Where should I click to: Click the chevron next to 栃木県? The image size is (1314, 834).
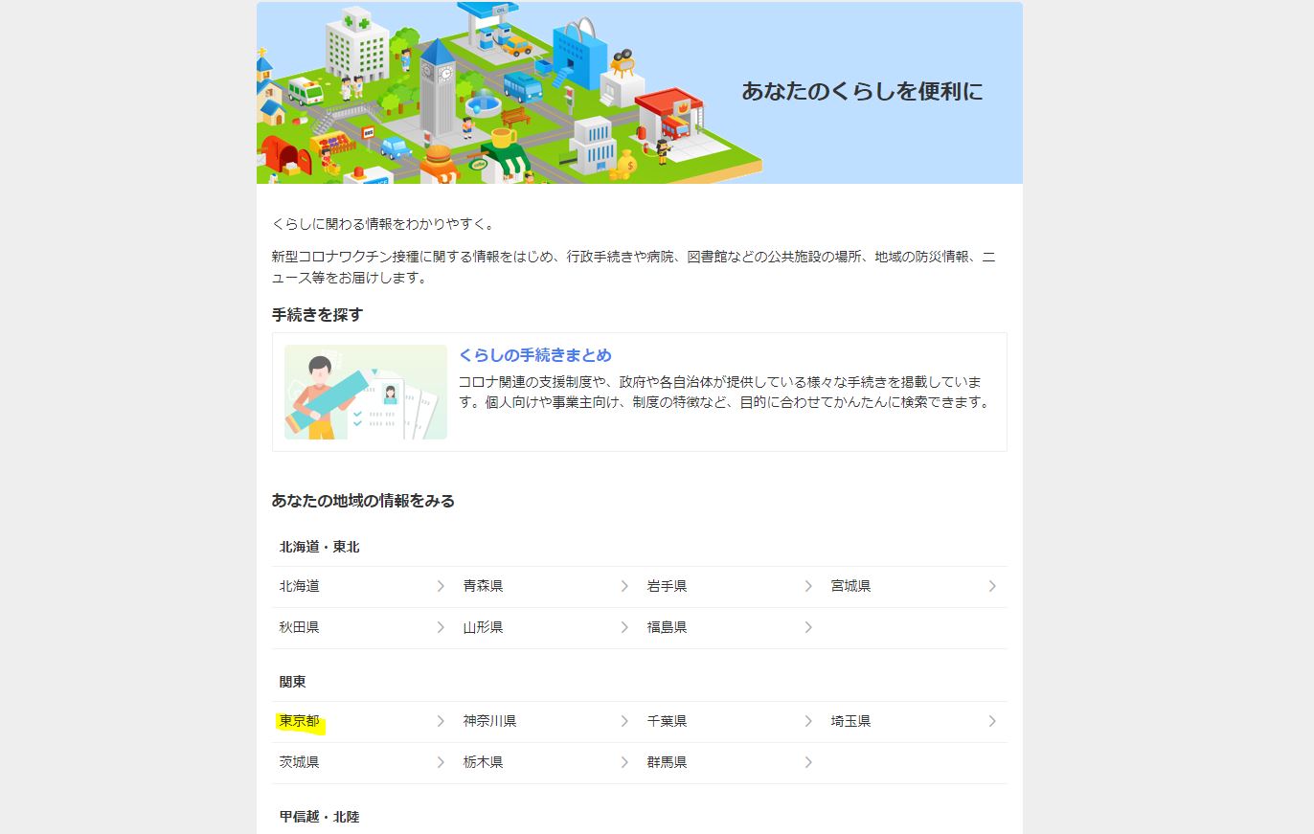pyautogui.click(x=624, y=762)
